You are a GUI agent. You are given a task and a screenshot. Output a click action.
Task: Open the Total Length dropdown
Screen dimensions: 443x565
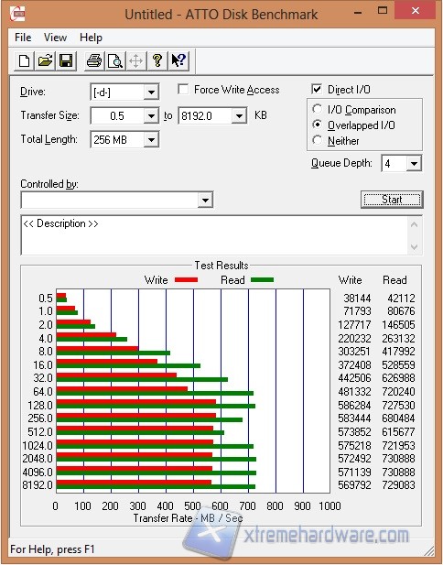coord(151,140)
